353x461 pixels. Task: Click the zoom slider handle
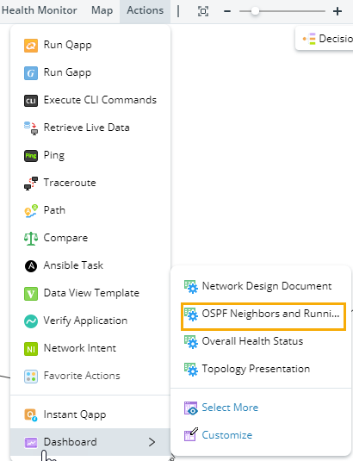coord(255,11)
